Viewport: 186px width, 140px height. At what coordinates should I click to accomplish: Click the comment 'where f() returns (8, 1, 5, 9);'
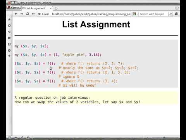[96, 72]
